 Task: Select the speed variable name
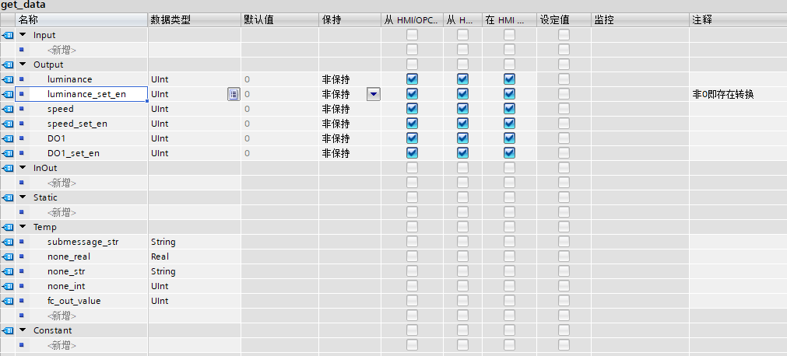pos(60,109)
